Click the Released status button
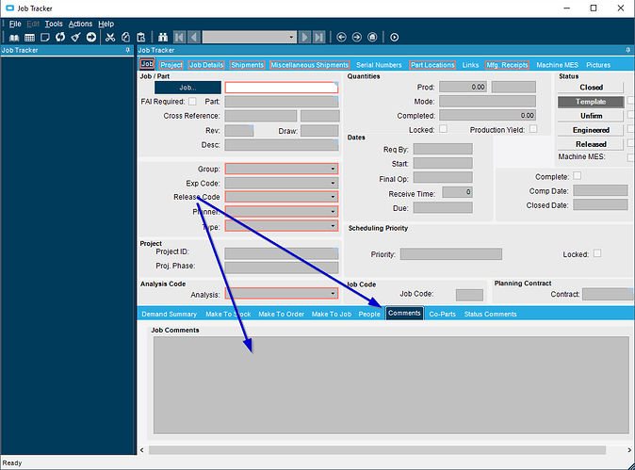 pyautogui.click(x=591, y=144)
